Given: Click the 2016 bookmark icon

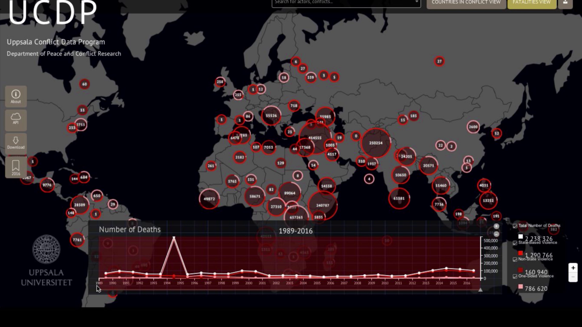Looking at the screenshot, I should (x=16, y=167).
